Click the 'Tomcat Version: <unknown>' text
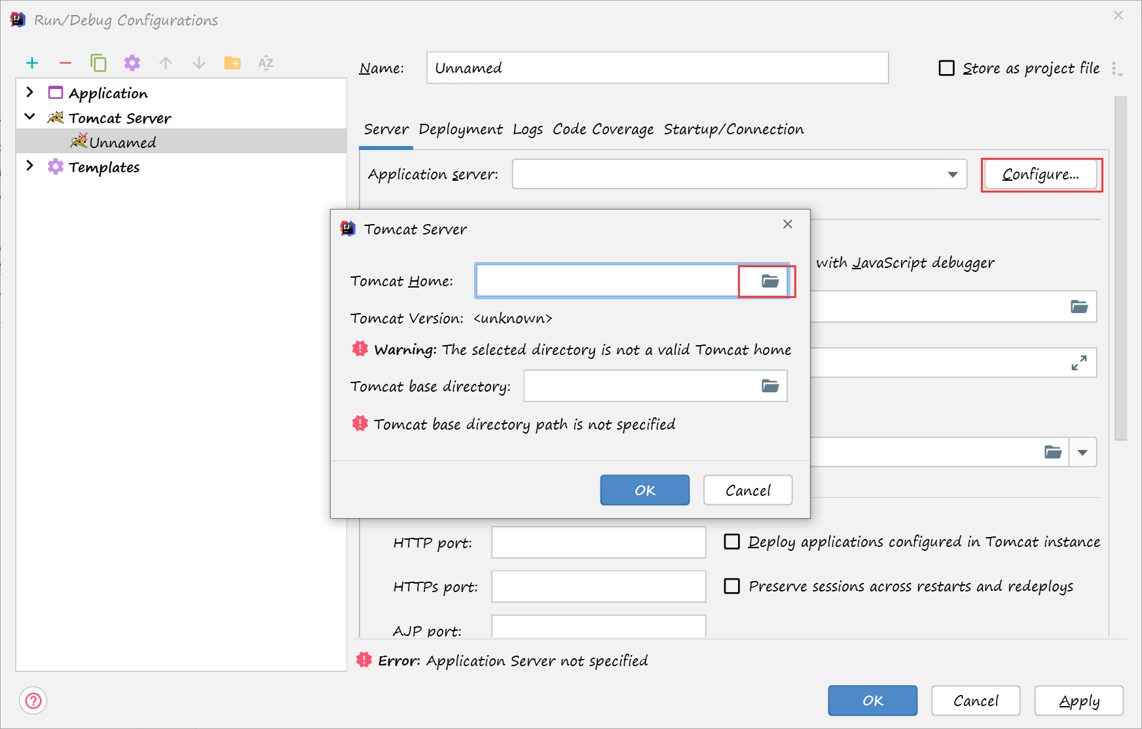Viewport: 1142px width, 729px height. click(x=451, y=318)
